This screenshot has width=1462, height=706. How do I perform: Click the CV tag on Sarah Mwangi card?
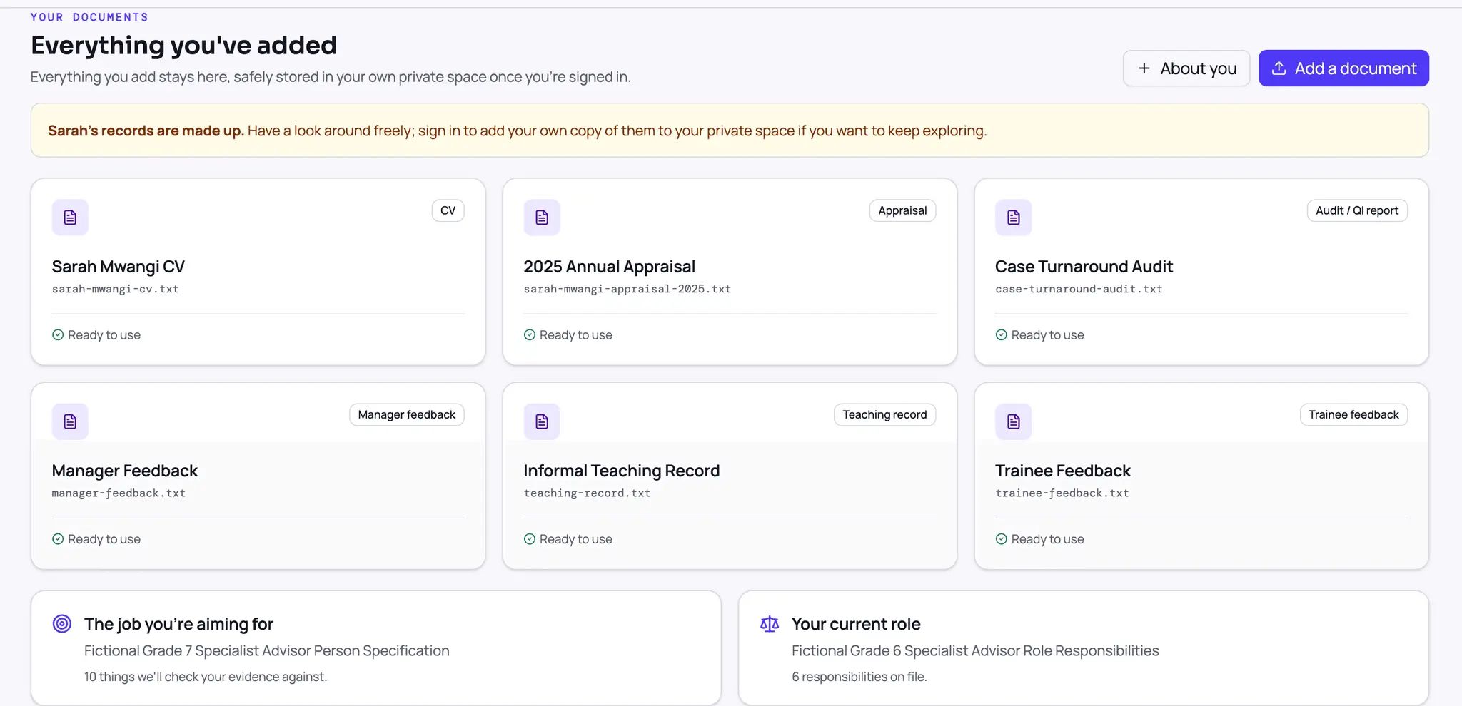448,210
